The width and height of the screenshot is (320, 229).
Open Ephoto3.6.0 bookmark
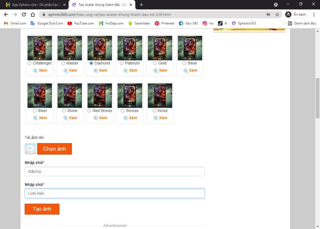[x=244, y=23]
